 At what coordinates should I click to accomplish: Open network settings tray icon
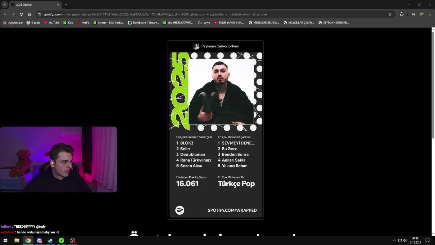pyautogui.click(x=400, y=241)
